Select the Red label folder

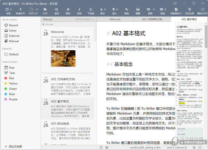tap(9, 78)
